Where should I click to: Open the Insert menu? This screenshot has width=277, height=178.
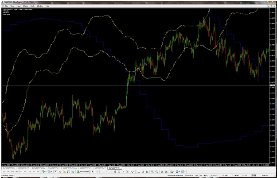click(19, 6)
